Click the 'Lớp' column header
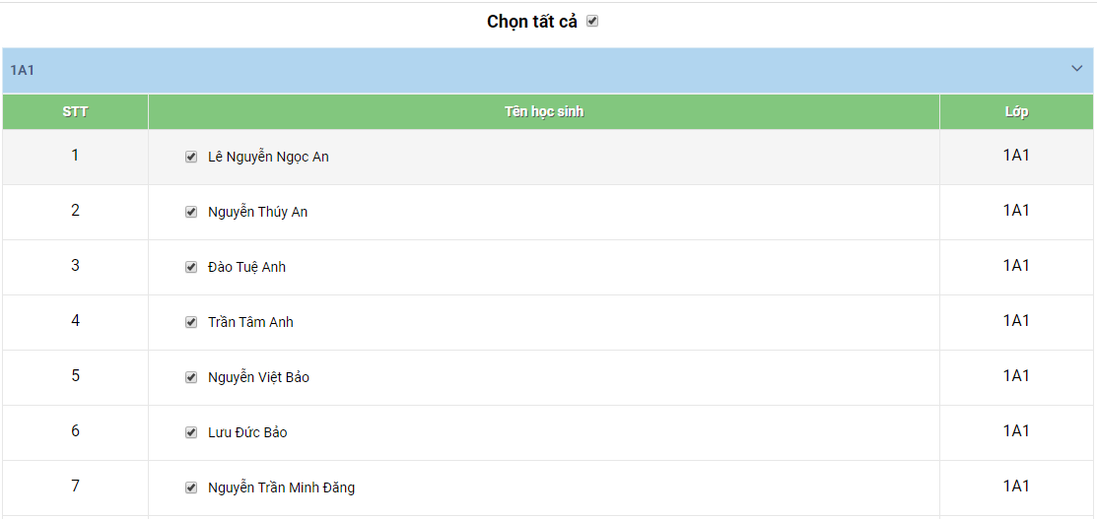 point(1016,111)
